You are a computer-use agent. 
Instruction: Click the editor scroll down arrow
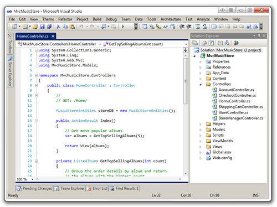186,173
